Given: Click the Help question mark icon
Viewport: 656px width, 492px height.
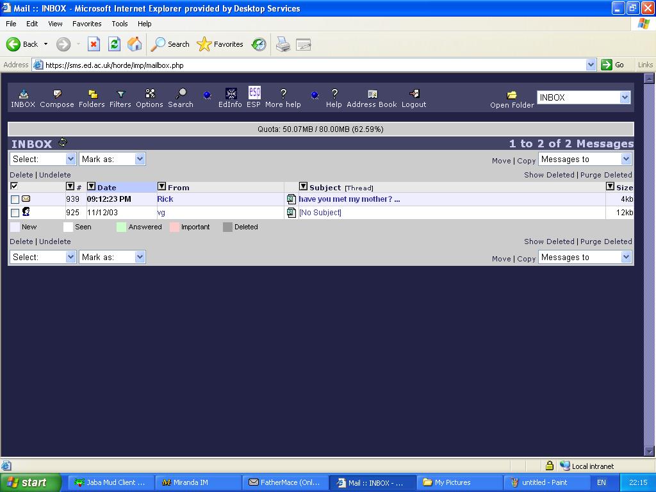Looking at the screenshot, I should click(334, 94).
